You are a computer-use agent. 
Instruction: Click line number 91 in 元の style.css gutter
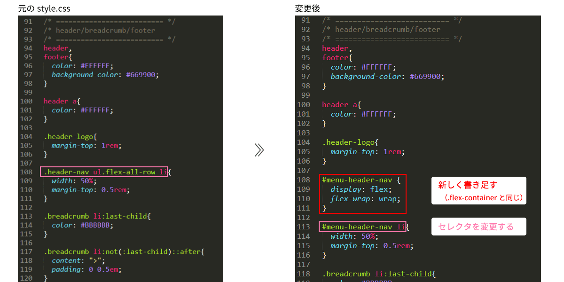tap(28, 22)
